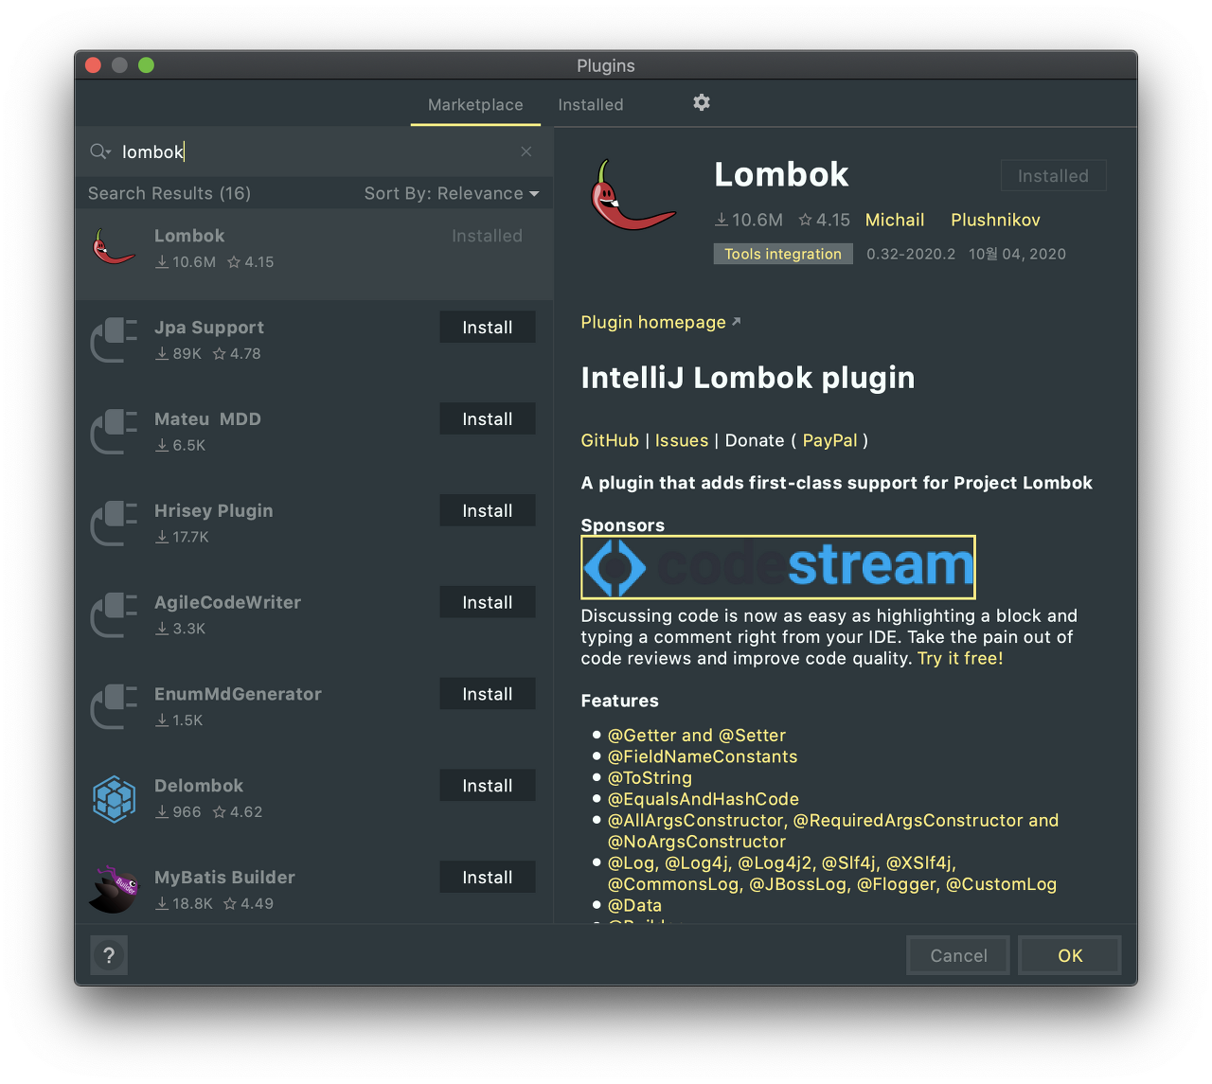Screen dimensions: 1212x1084
Task: Clear the lombok search text
Action: point(526,151)
